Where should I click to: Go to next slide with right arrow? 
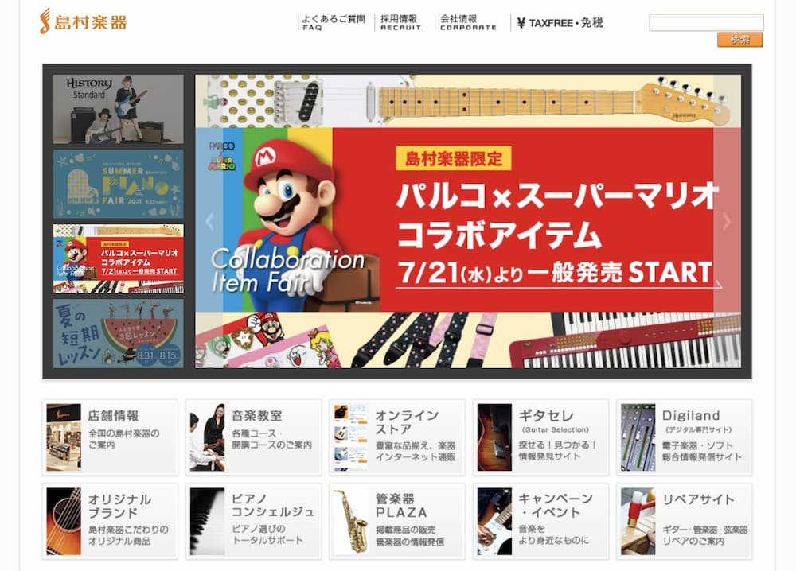pyautogui.click(x=727, y=221)
